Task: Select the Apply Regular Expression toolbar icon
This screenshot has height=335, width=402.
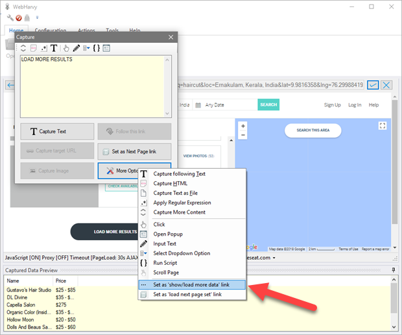Action: coord(43,48)
